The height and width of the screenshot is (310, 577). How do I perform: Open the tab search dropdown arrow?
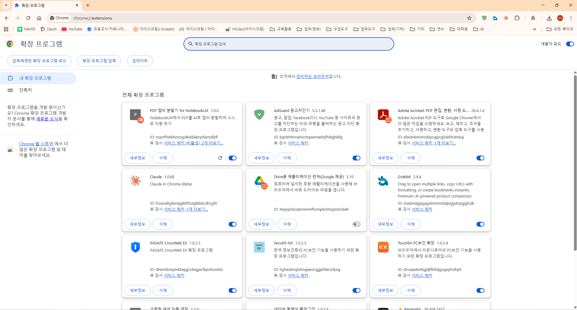(6, 5)
